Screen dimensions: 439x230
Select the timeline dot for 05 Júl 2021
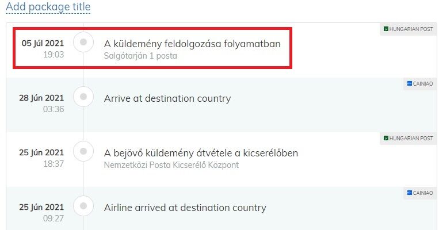(x=83, y=42)
